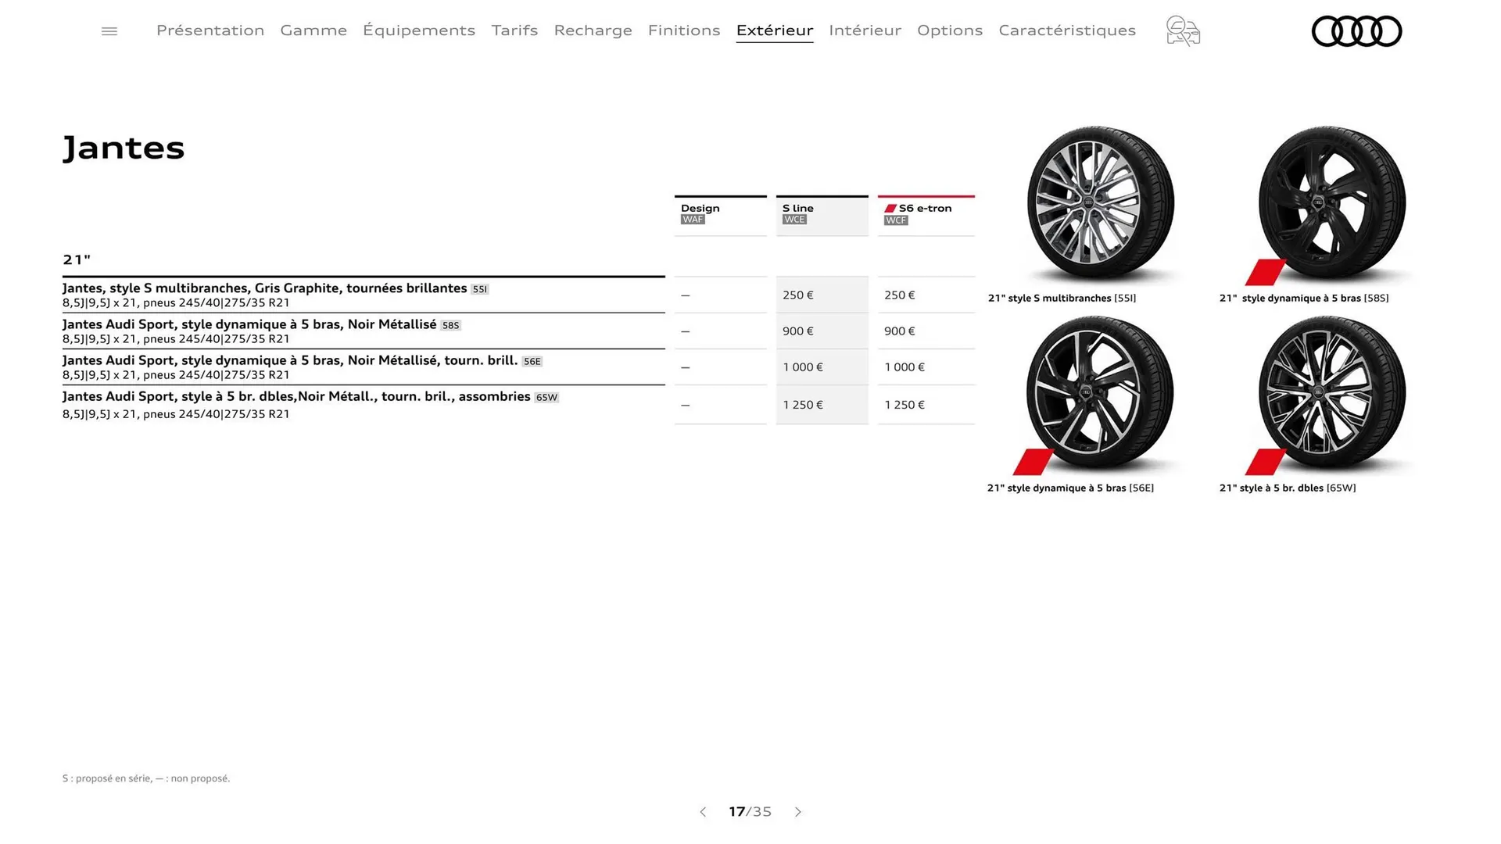Click the 17/35 page indicator

(750, 812)
